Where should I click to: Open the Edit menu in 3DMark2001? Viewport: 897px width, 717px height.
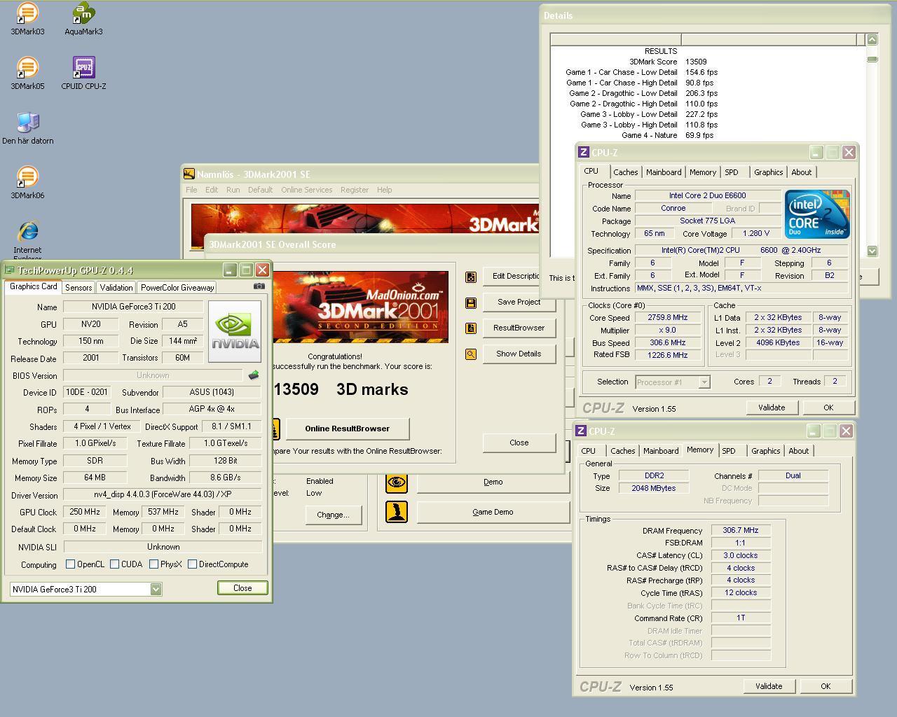[212, 190]
